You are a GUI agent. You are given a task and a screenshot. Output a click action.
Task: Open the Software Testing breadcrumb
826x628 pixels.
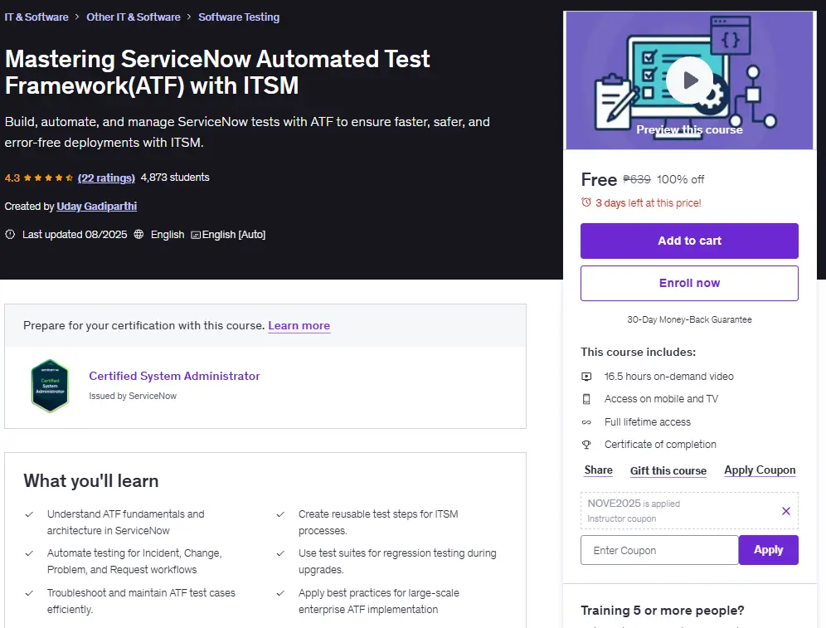click(x=239, y=17)
